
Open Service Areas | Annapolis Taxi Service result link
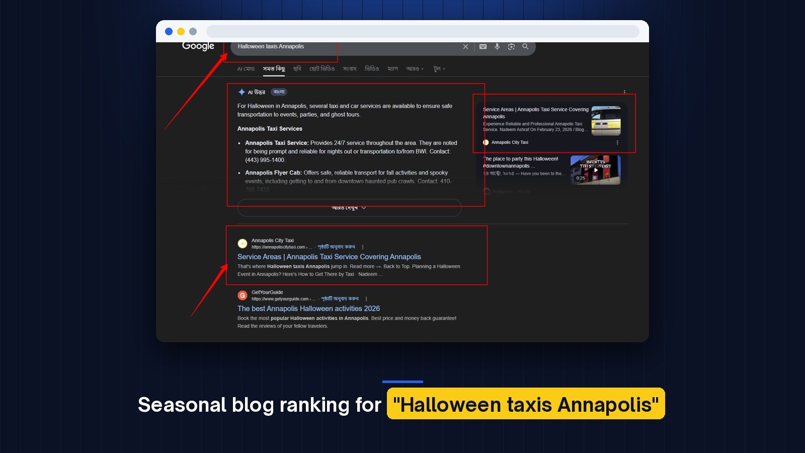click(329, 257)
